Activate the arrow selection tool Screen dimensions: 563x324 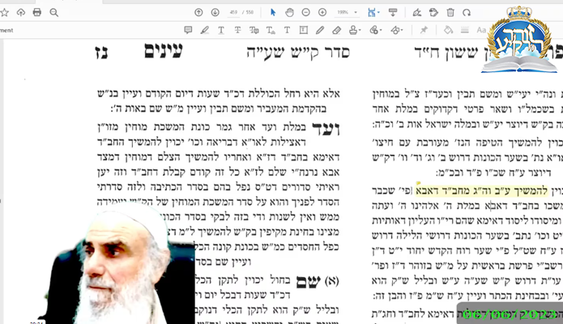point(272,12)
